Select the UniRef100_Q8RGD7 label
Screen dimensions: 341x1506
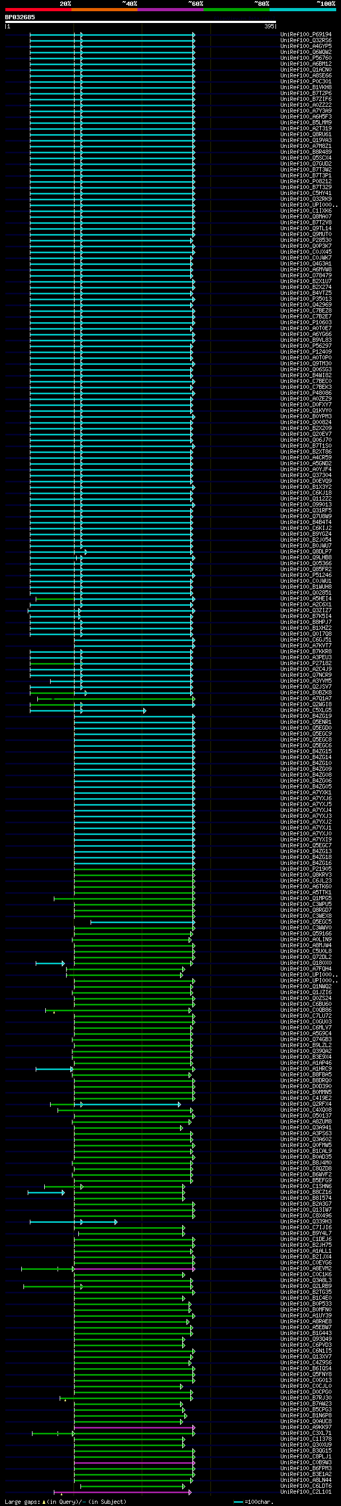coord(306,910)
